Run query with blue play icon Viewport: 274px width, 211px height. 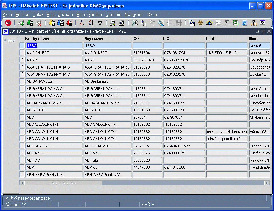(x=61, y=23)
